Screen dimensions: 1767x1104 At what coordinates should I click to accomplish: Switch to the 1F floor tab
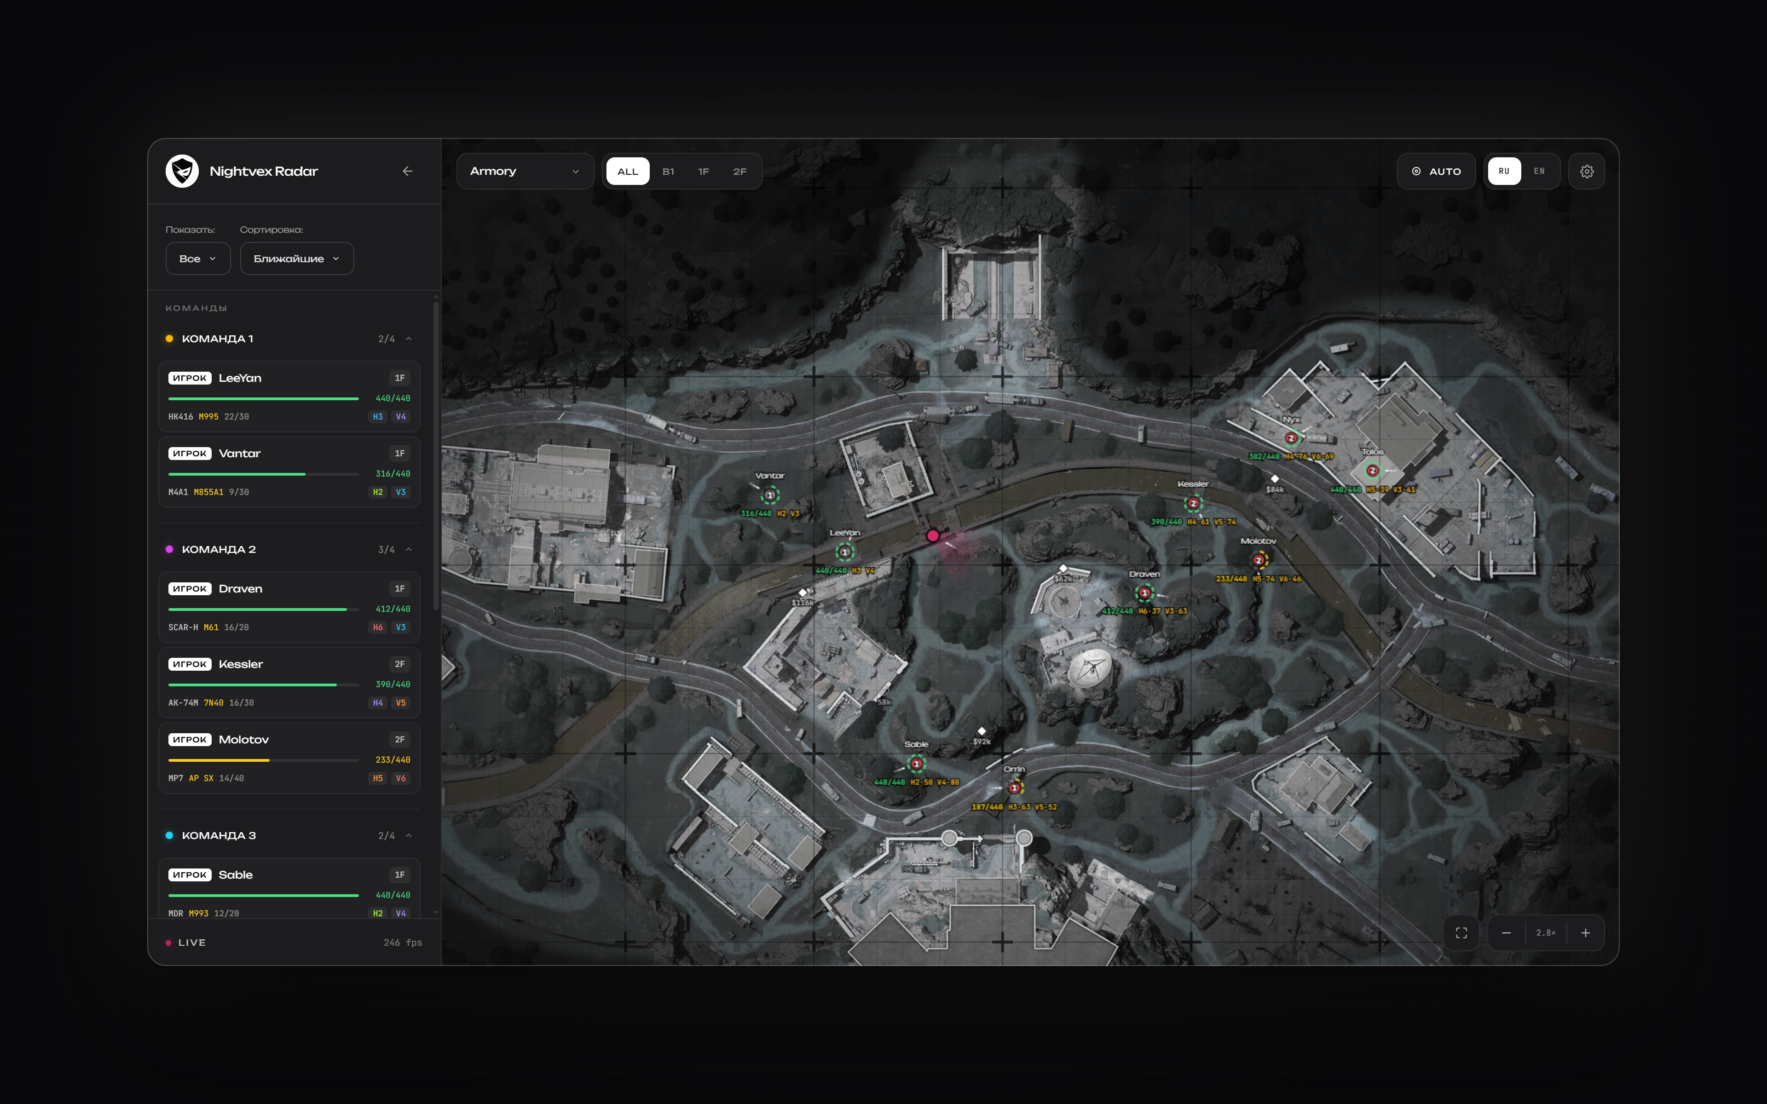tap(703, 171)
